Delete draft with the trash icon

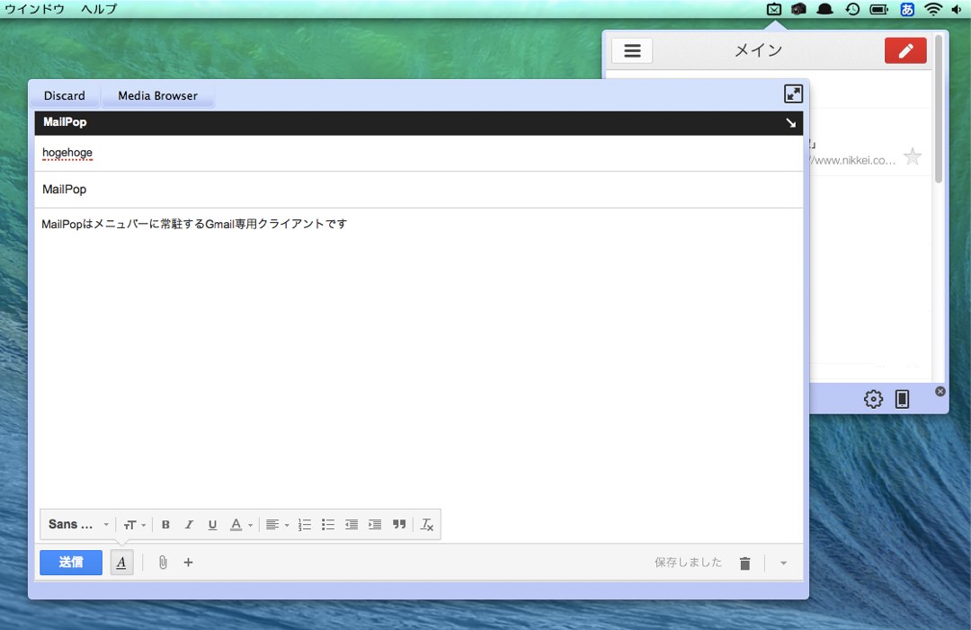pos(745,563)
